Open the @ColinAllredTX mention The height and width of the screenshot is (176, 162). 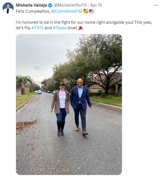(x=66, y=11)
